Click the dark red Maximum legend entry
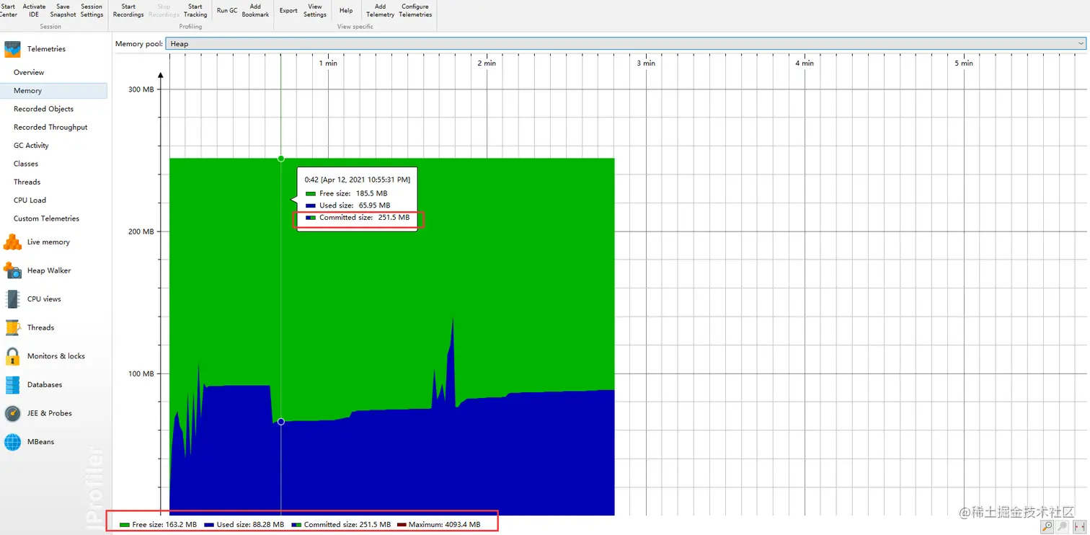 pos(438,524)
